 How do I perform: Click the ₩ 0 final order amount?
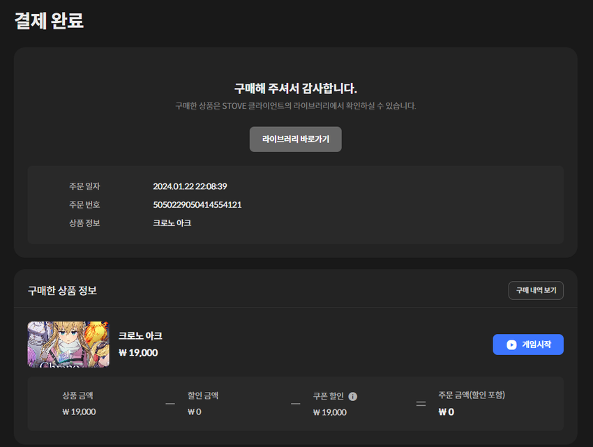point(446,412)
